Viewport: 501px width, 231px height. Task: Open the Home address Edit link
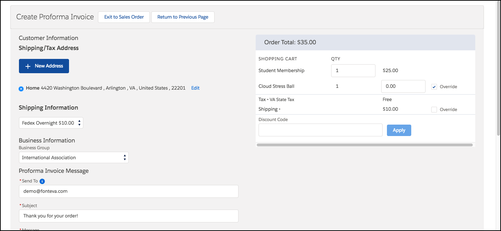click(195, 88)
